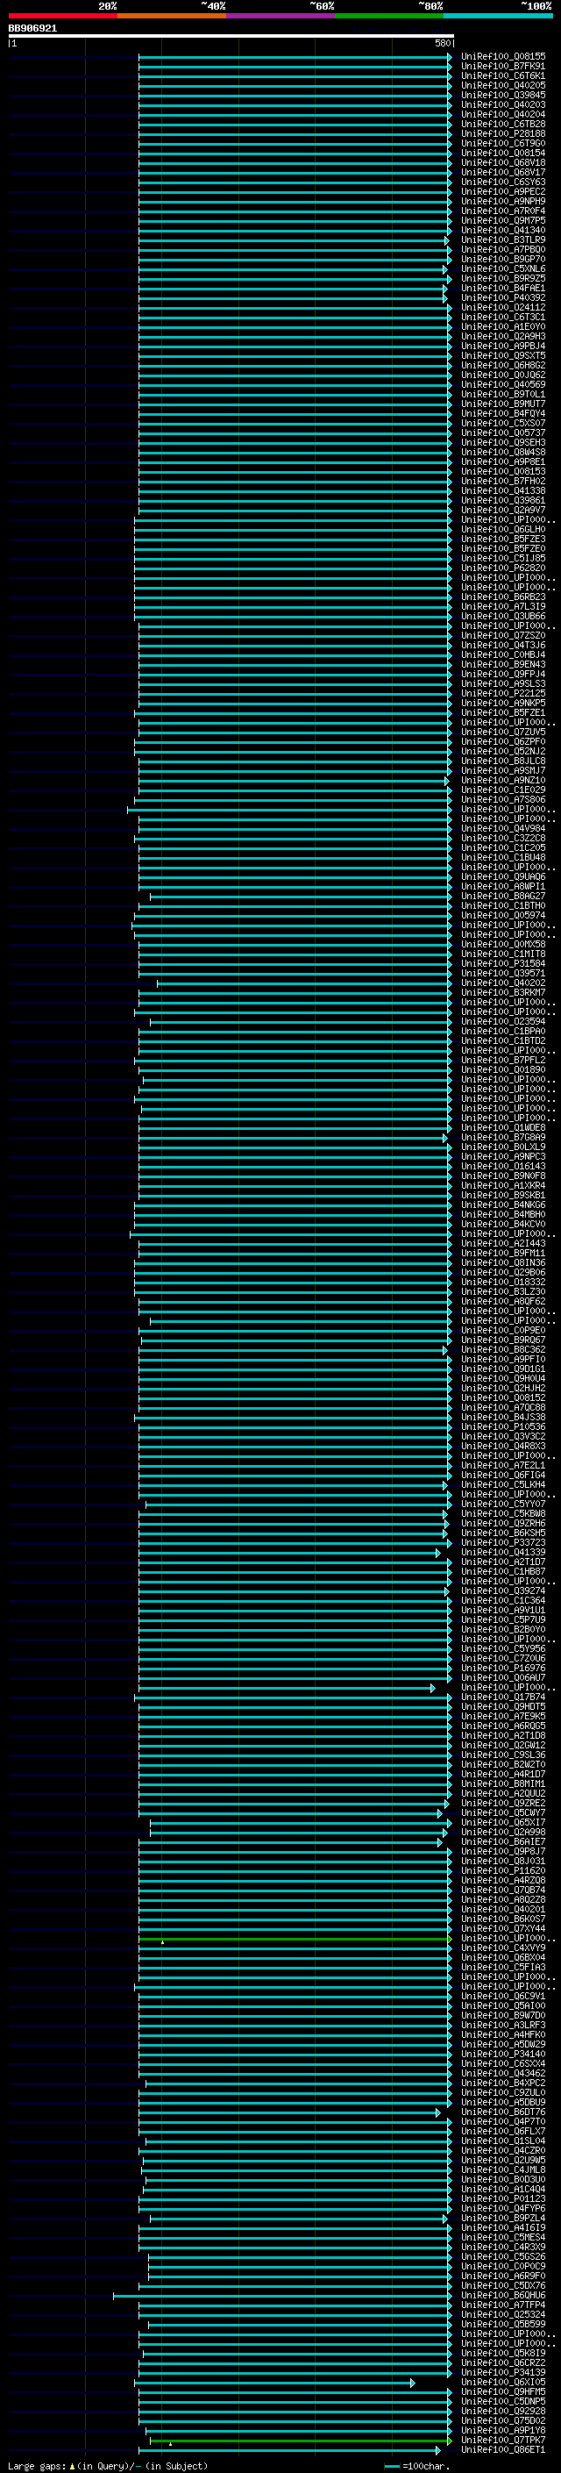The image size is (561, 2473).
Task: Click the alignment bar for UniRef100_P40392
Action: pyautogui.click(x=293, y=297)
